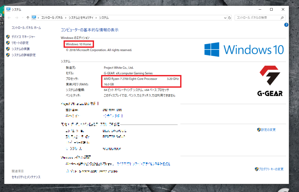The image size is (299, 192).
Task: Select AMD Ryzen 7 2700 processor text
Action: [x=131, y=79]
